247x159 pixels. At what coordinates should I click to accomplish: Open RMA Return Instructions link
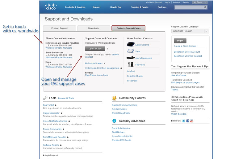click(97, 75)
